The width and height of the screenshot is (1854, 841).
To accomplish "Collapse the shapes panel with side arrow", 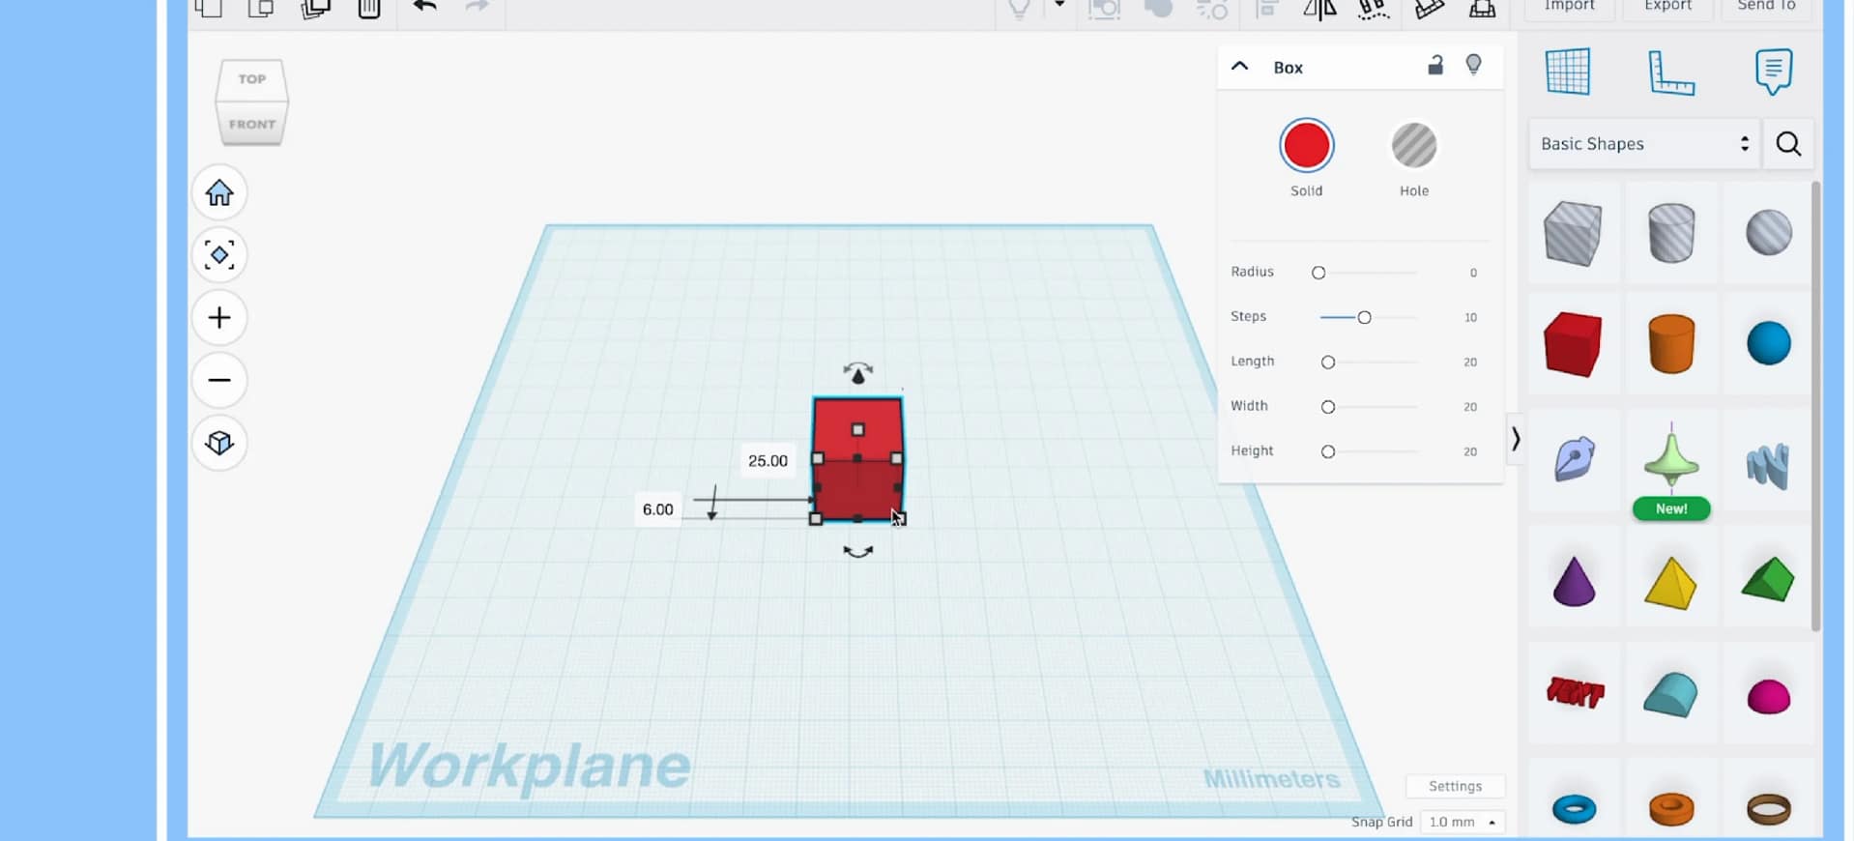I will pyautogui.click(x=1516, y=440).
